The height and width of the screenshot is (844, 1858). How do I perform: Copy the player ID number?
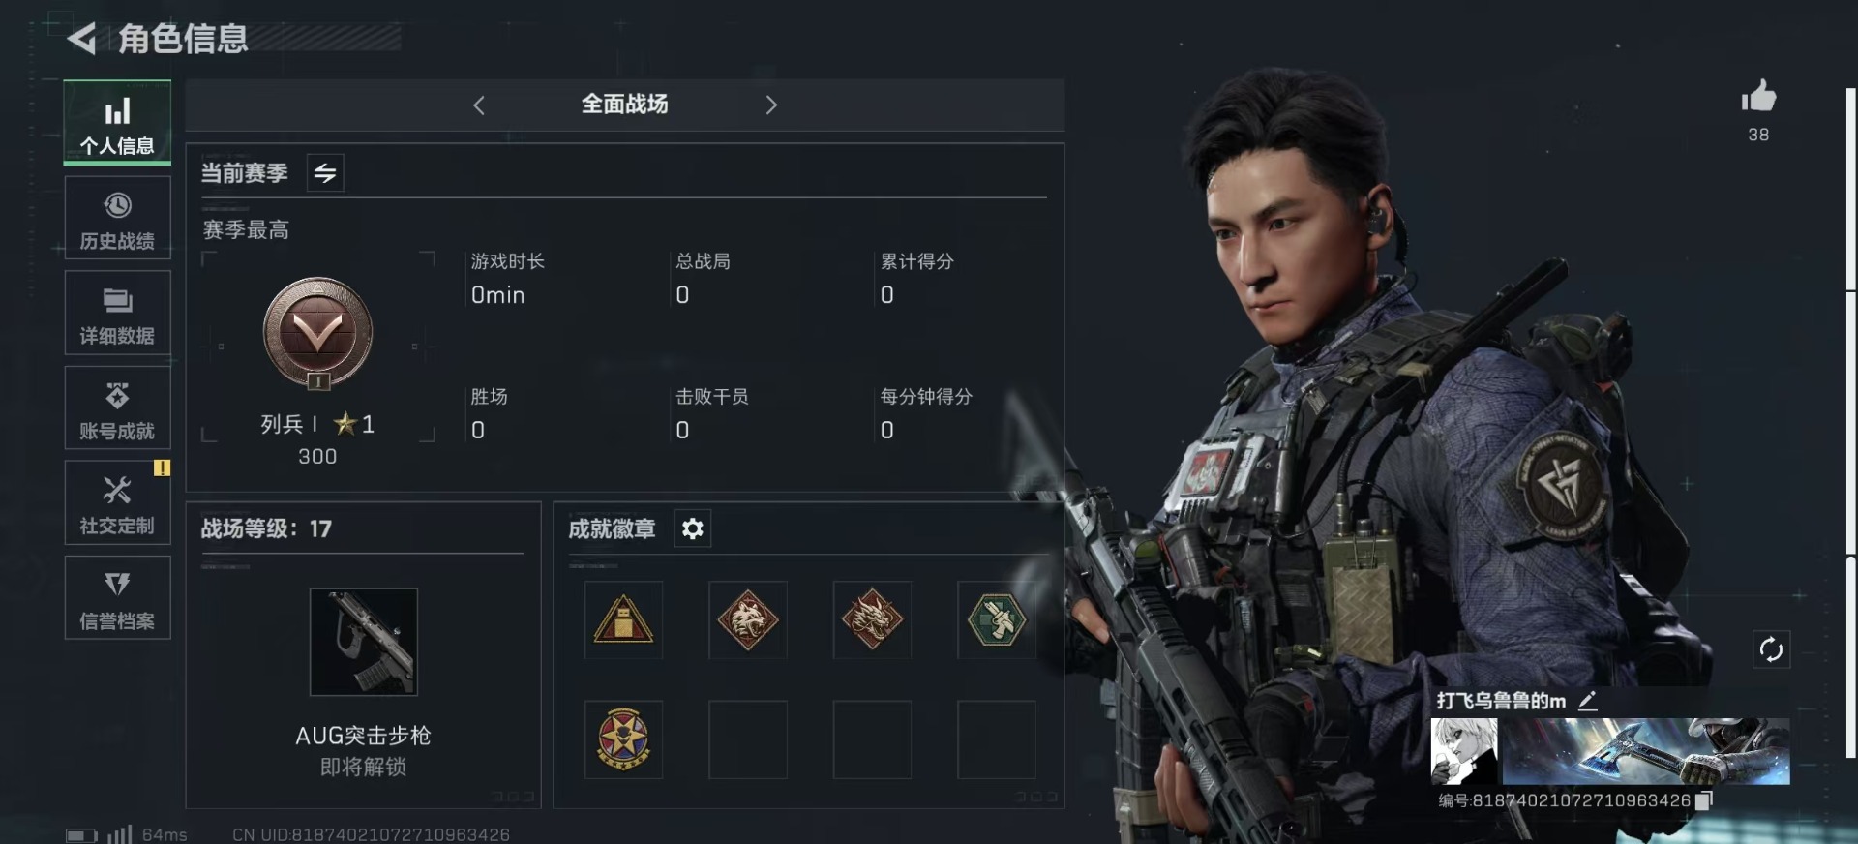pyautogui.click(x=1705, y=800)
